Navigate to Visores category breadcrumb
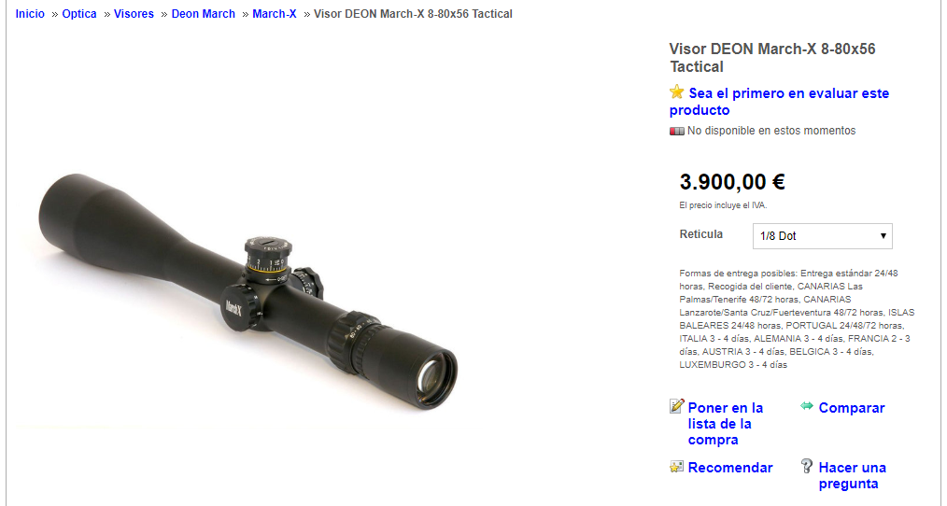The height and width of the screenshot is (506, 947). [x=134, y=14]
